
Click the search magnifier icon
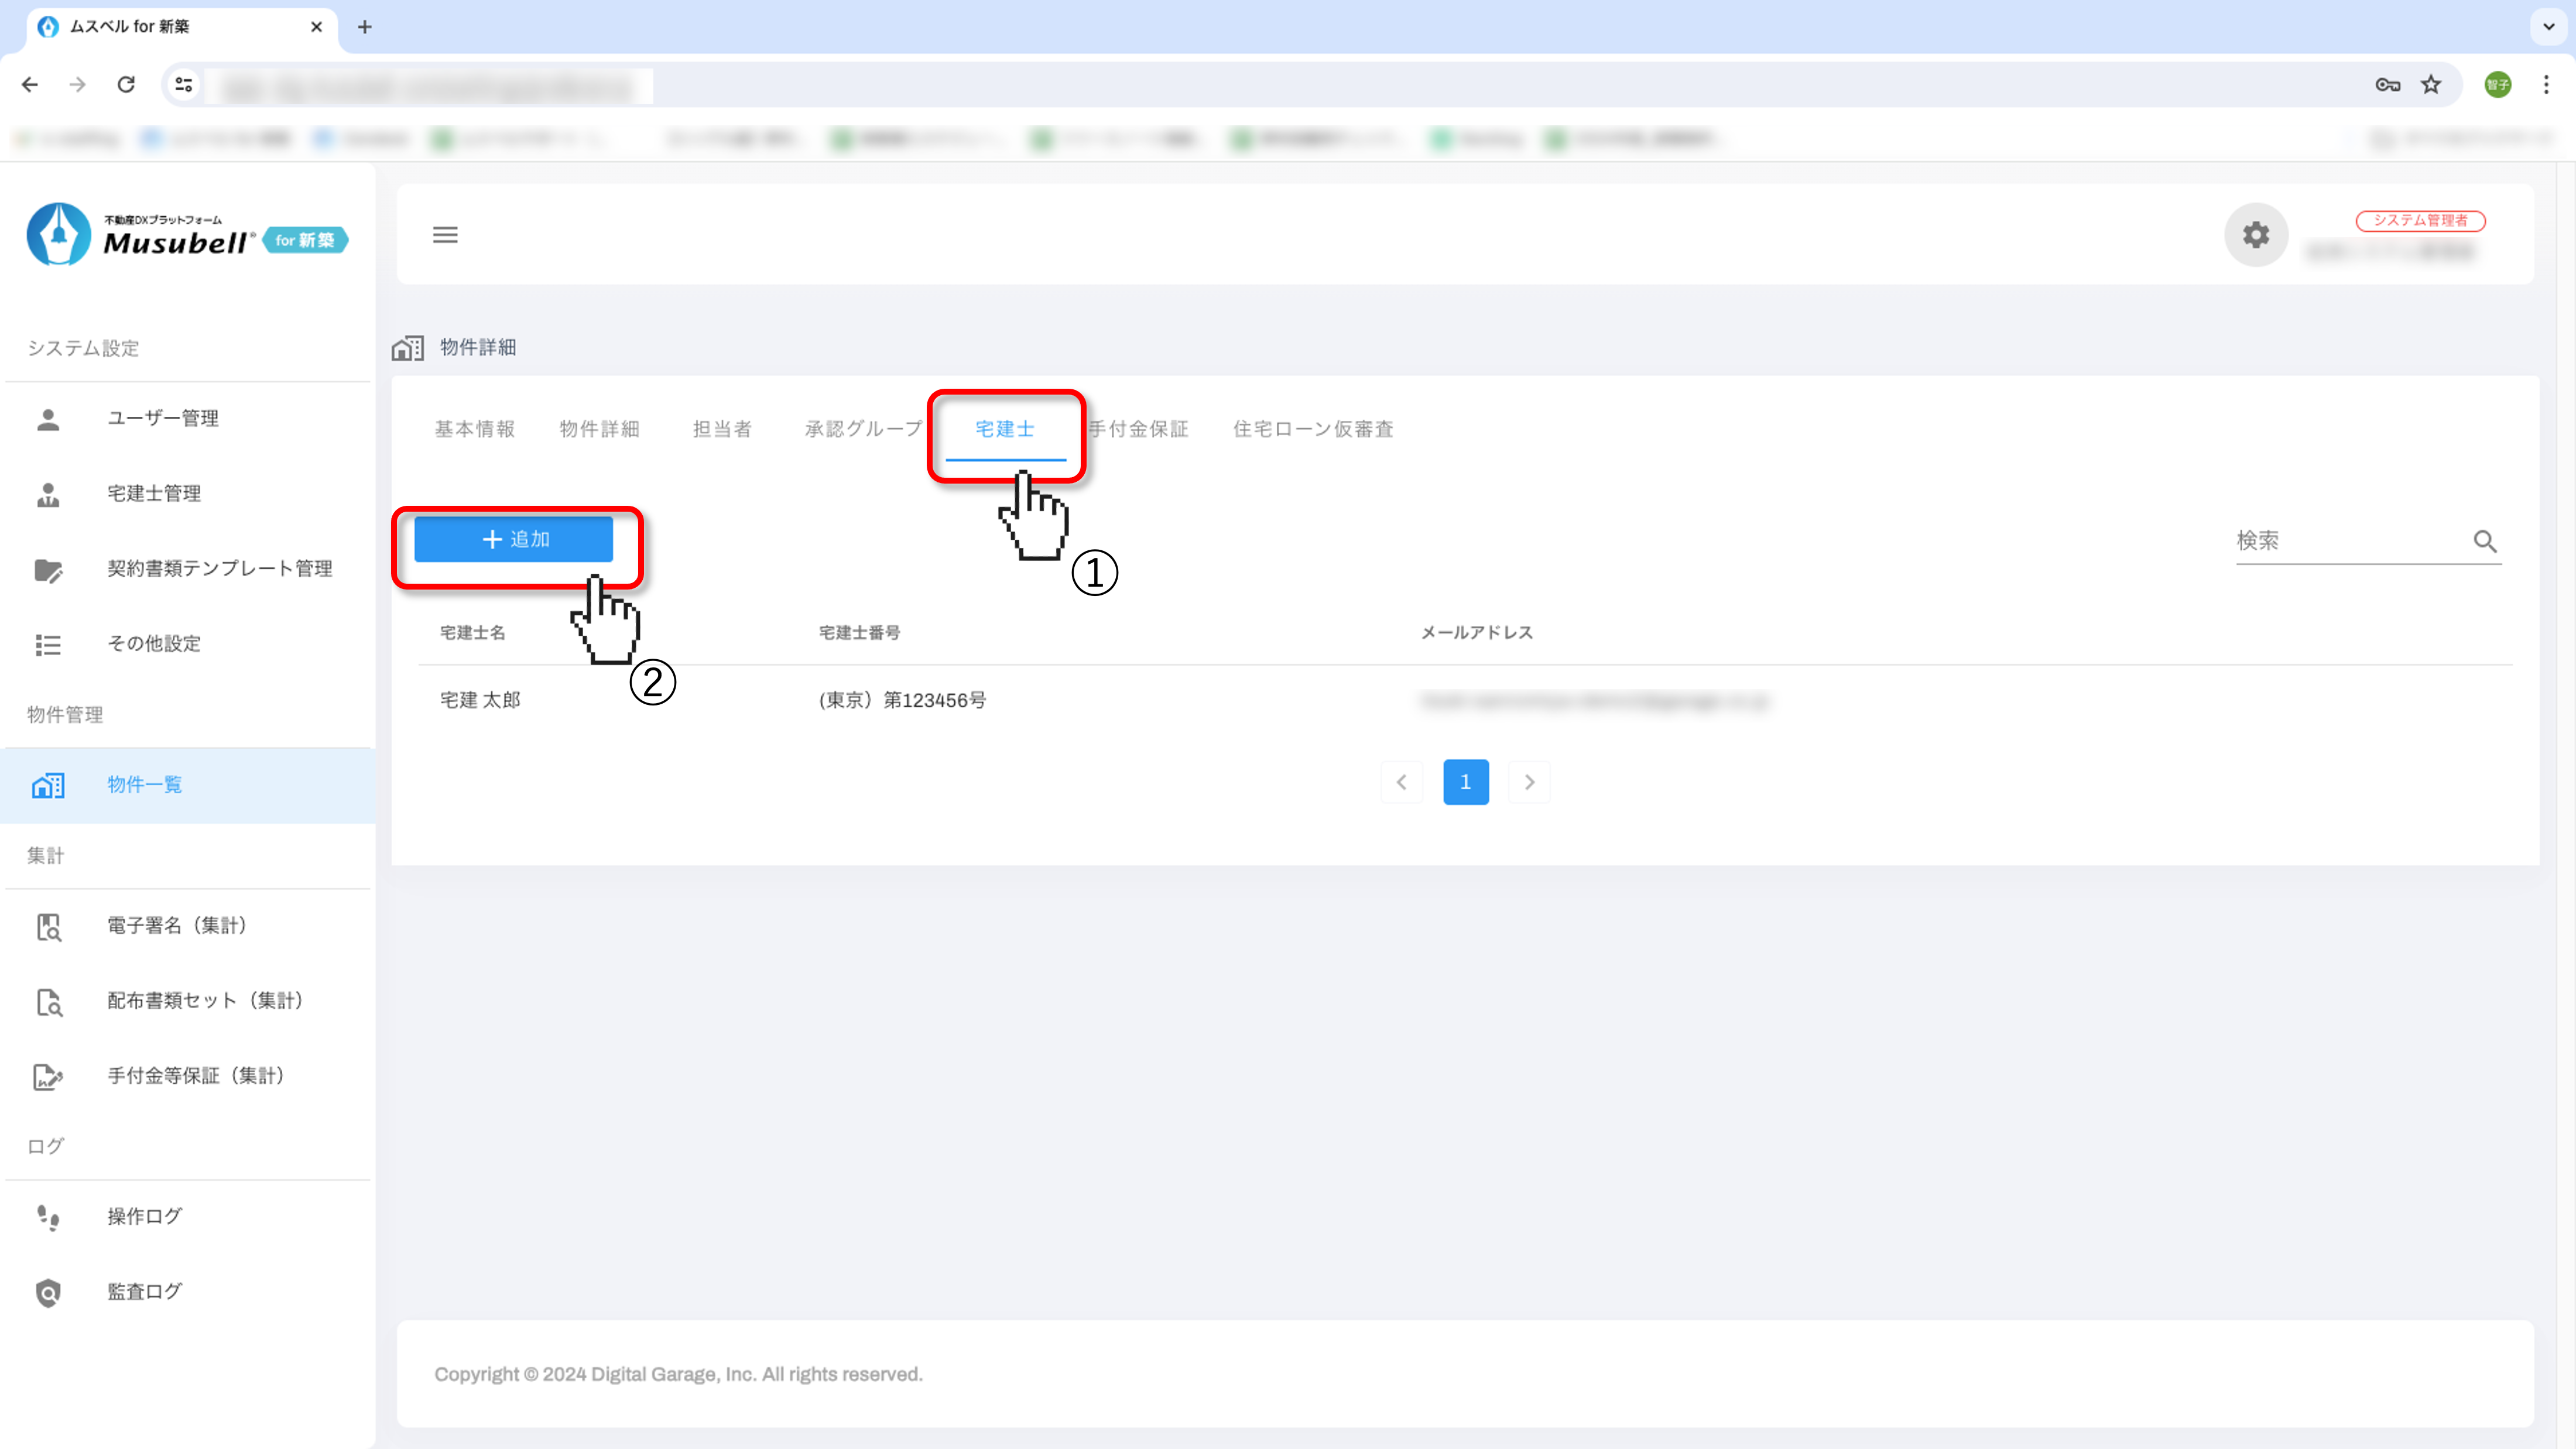(x=2485, y=541)
